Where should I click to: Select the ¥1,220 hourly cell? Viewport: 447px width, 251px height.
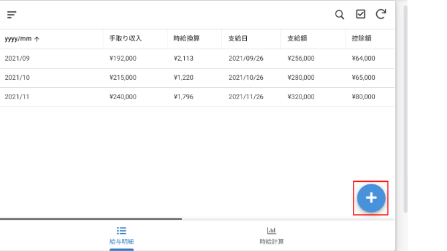pos(183,78)
